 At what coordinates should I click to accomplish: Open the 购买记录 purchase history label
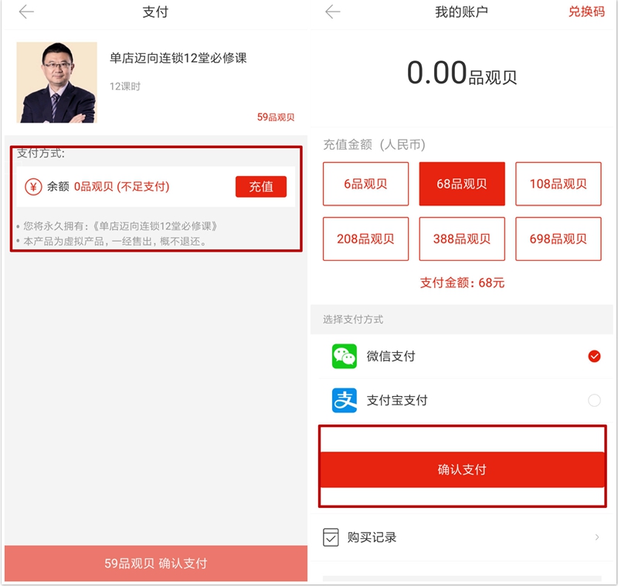372,537
